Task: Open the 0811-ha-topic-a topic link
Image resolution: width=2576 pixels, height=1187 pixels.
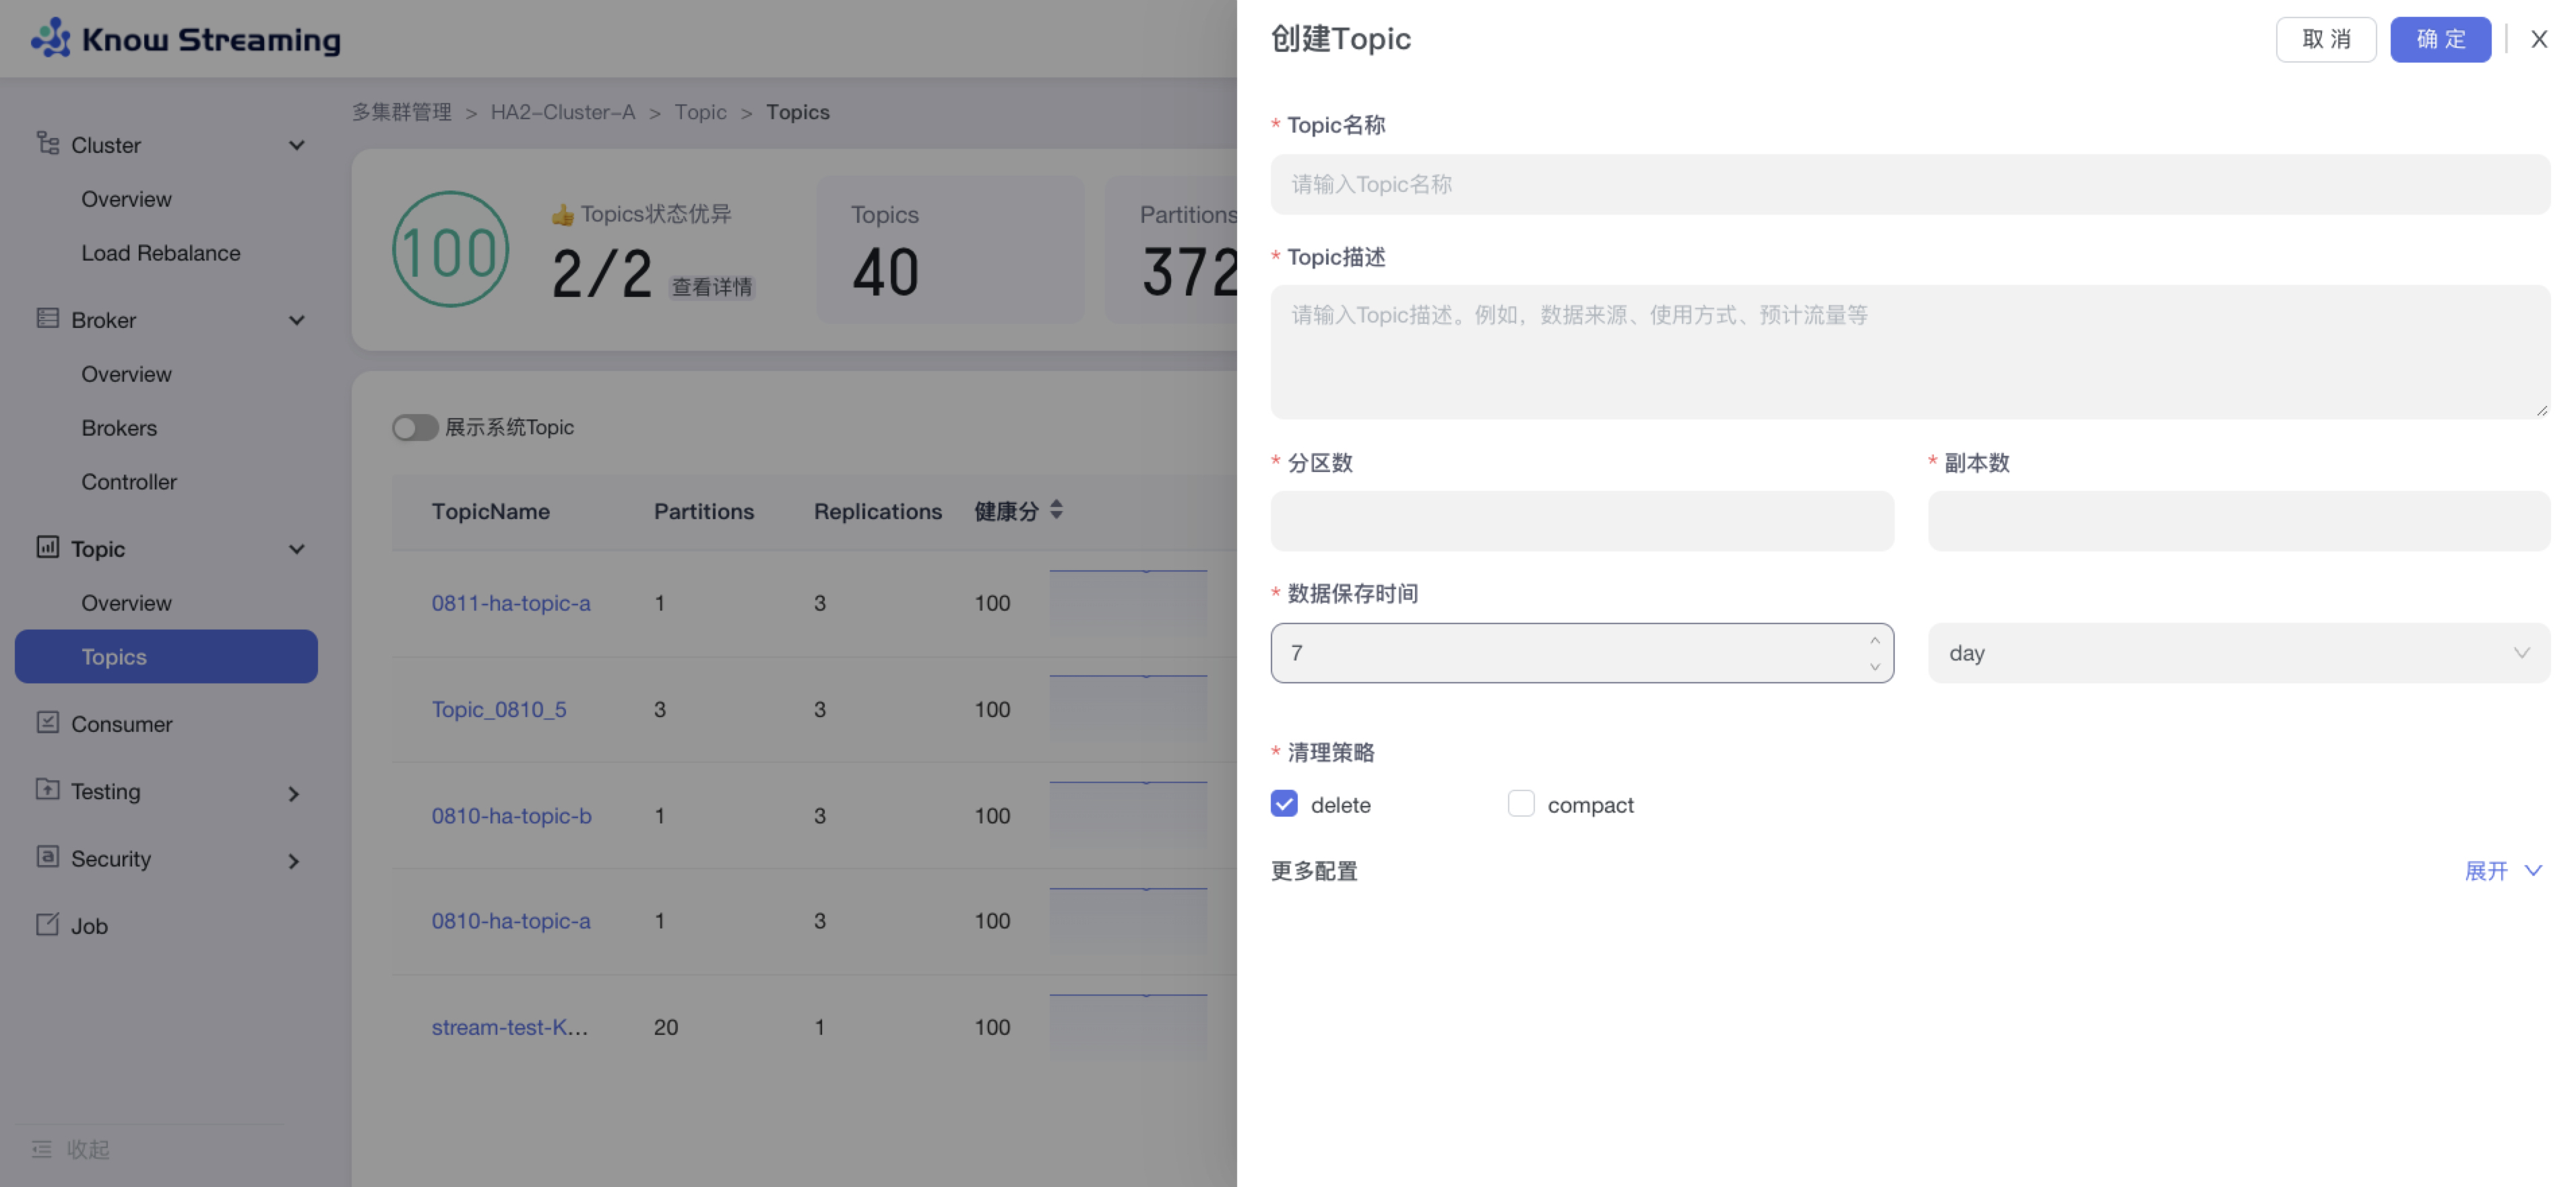Action: pos(510,603)
